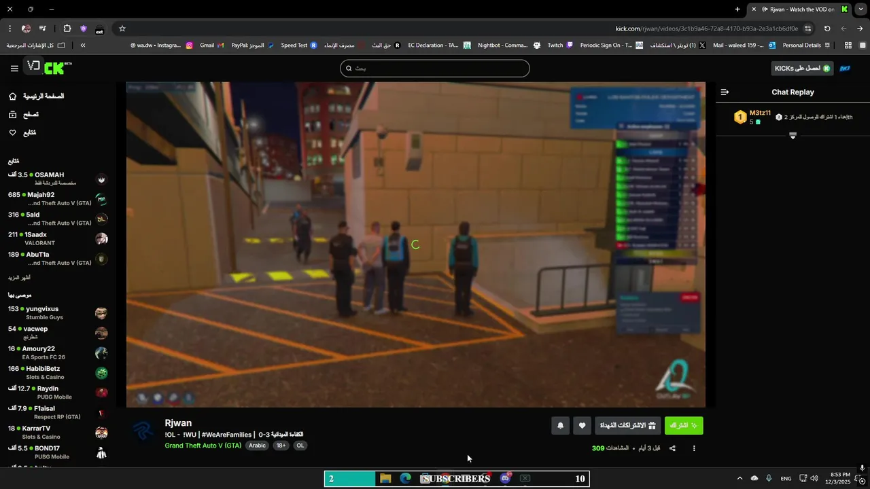Open yungvixus Stumble Guys channel
870x489 pixels.
click(x=58, y=313)
